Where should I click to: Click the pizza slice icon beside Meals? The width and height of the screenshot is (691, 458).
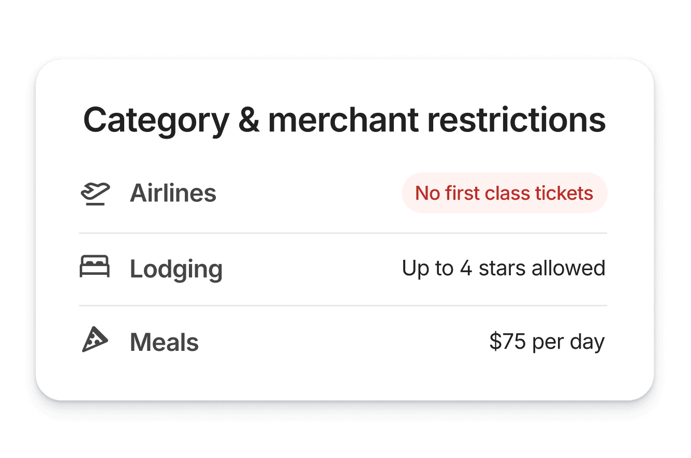click(95, 340)
